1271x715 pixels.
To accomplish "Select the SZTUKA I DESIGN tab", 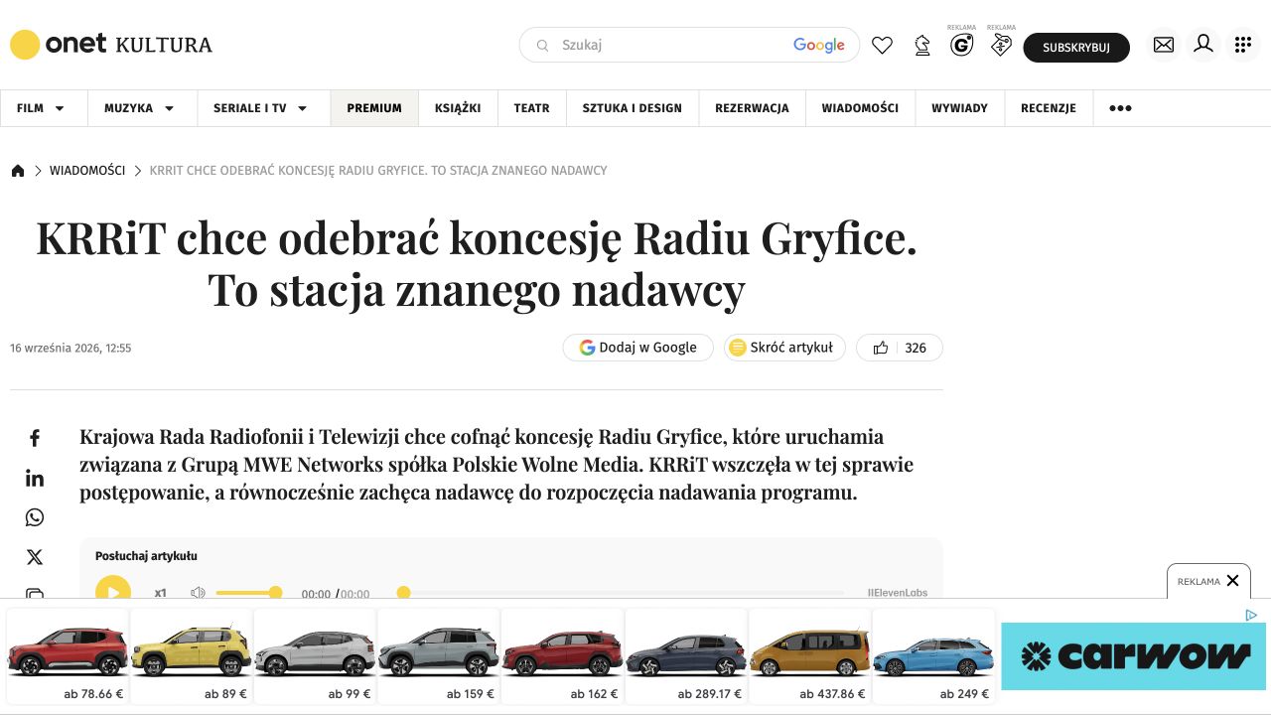I will (633, 108).
